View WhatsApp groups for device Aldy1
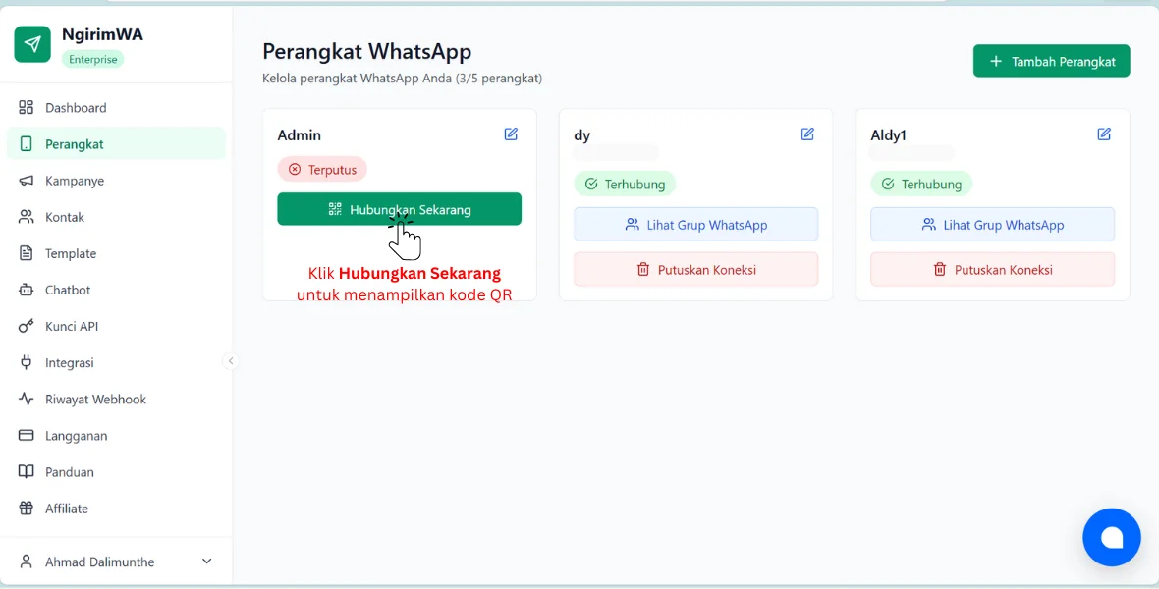The image size is (1159, 589). 992,225
